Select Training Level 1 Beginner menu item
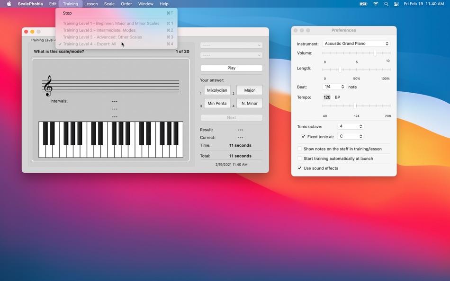Image resolution: width=450 pixels, height=281 pixels. pos(116,23)
